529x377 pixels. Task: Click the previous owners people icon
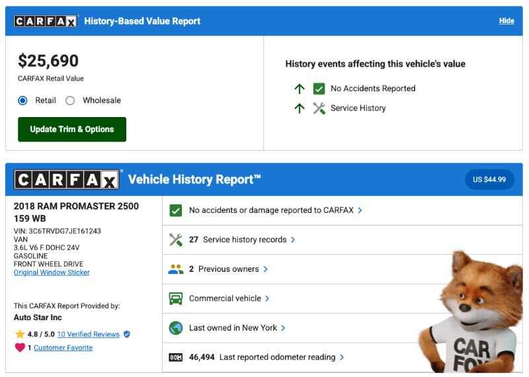[x=175, y=269]
